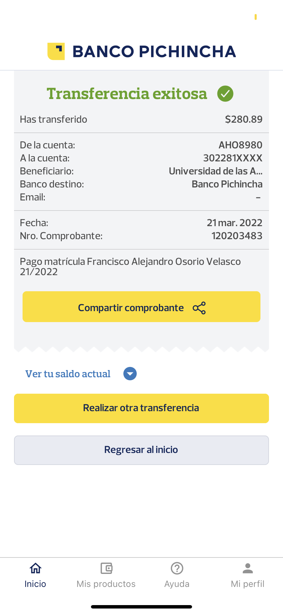Tap the Inicio home icon
283x614 pixels.
(35, 568)
